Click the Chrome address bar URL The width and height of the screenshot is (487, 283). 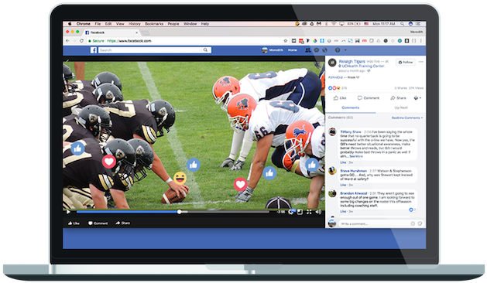pyautogui.click(x=129, y=41)
